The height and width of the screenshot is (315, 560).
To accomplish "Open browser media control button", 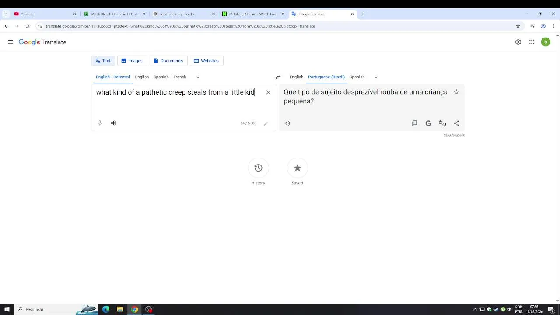I will point(532,26).
